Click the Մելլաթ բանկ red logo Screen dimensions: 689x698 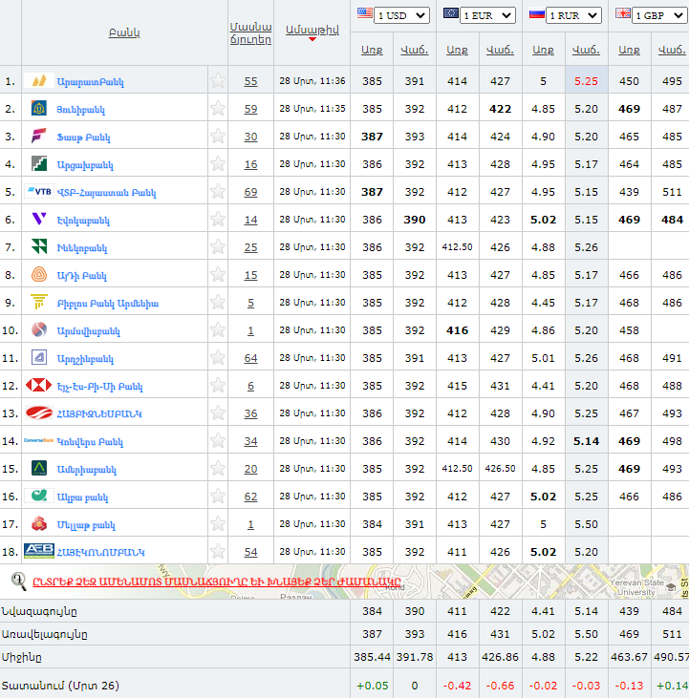[x=39, y=523]
